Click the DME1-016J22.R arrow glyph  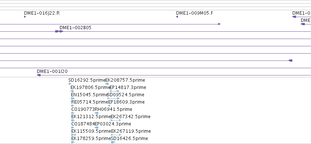pos(25,17)
